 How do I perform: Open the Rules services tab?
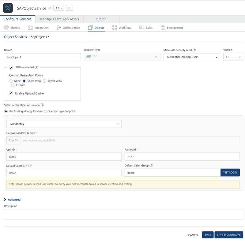tap(146, 28)
